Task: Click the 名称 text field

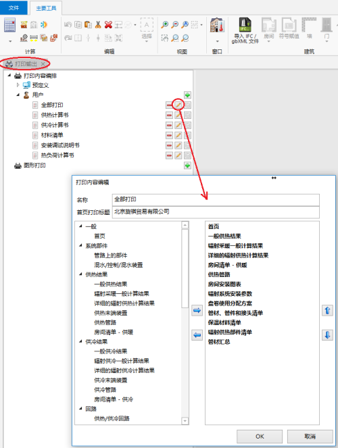Action: (216, 200)
